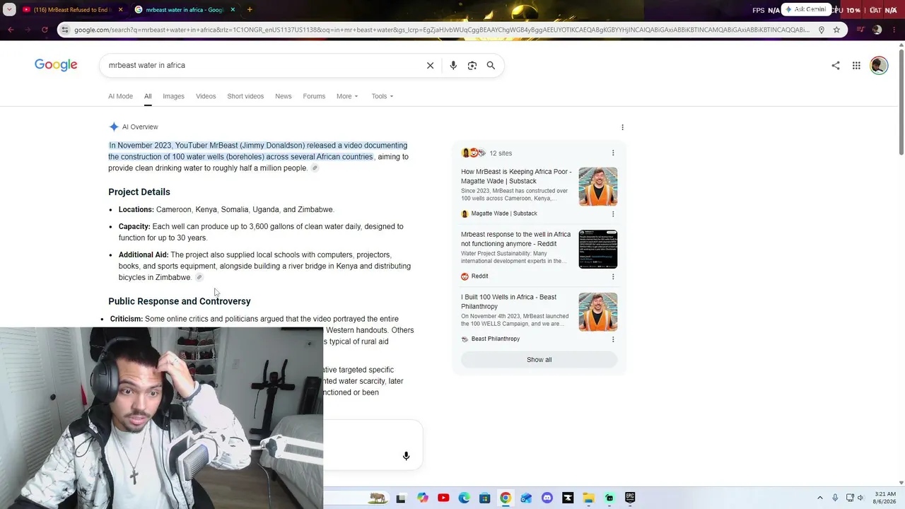Click the 12 sites label
Viewport: 905px width, 509px height.
coord(501,153)
